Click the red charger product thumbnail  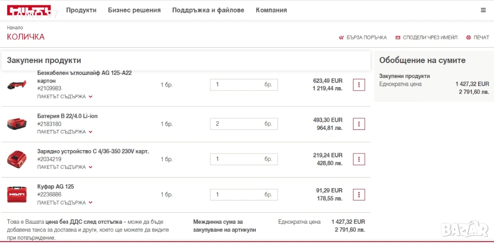17,159
